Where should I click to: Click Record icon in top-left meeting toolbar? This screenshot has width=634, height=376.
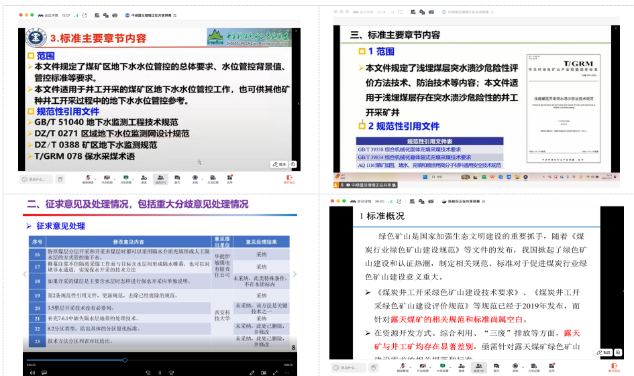pyautogui.click(x=195, y=179)
